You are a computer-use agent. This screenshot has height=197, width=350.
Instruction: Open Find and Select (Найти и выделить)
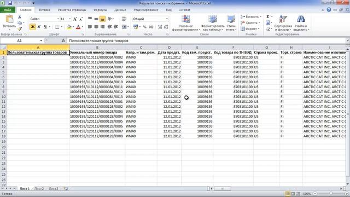click(x=301, y=23)
